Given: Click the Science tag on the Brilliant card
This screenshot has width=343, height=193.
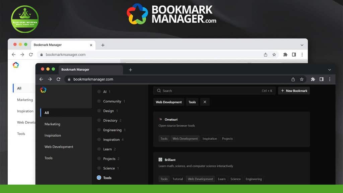Looking at the screenshot, I should pyautogui.click(x=235, y=179).
